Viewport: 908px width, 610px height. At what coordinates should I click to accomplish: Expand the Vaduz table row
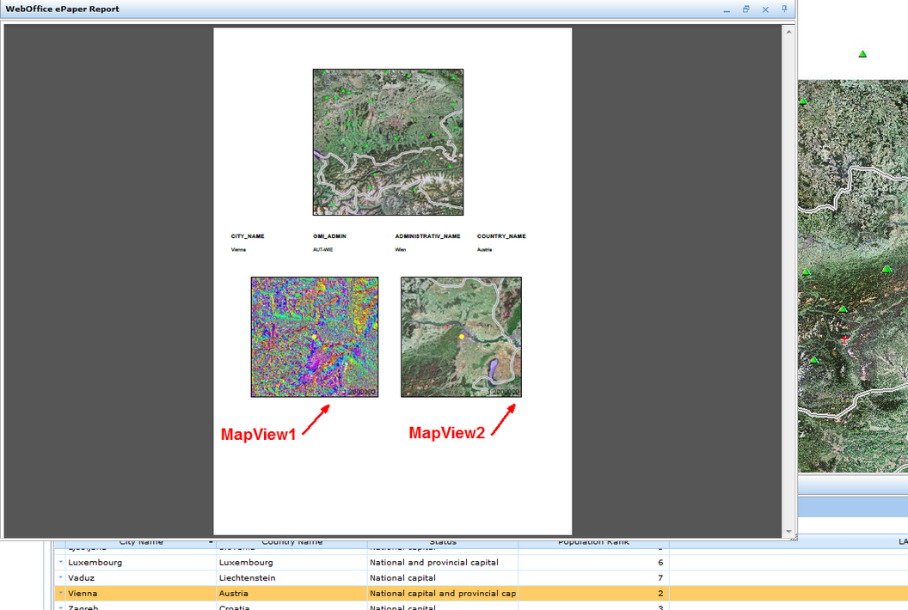(x=59, y=577)
